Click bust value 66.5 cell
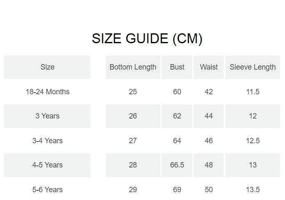 tap(177, 165)
